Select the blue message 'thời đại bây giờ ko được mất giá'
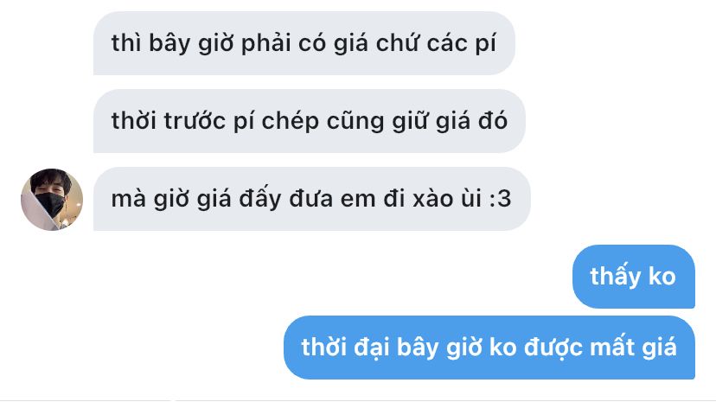The width and height of the screenshot is (716, 402). coord(489,348)
